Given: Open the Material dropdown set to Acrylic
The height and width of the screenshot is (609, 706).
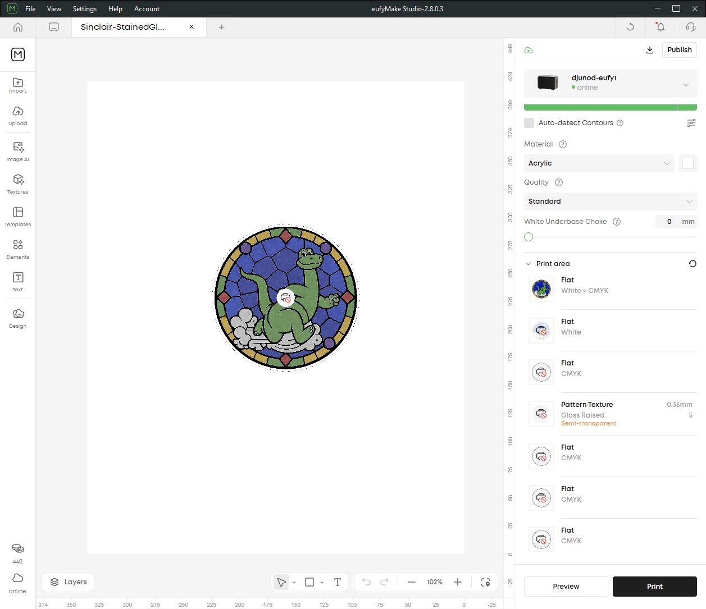Looking at the screenshot, I should (x=599, y=163).
